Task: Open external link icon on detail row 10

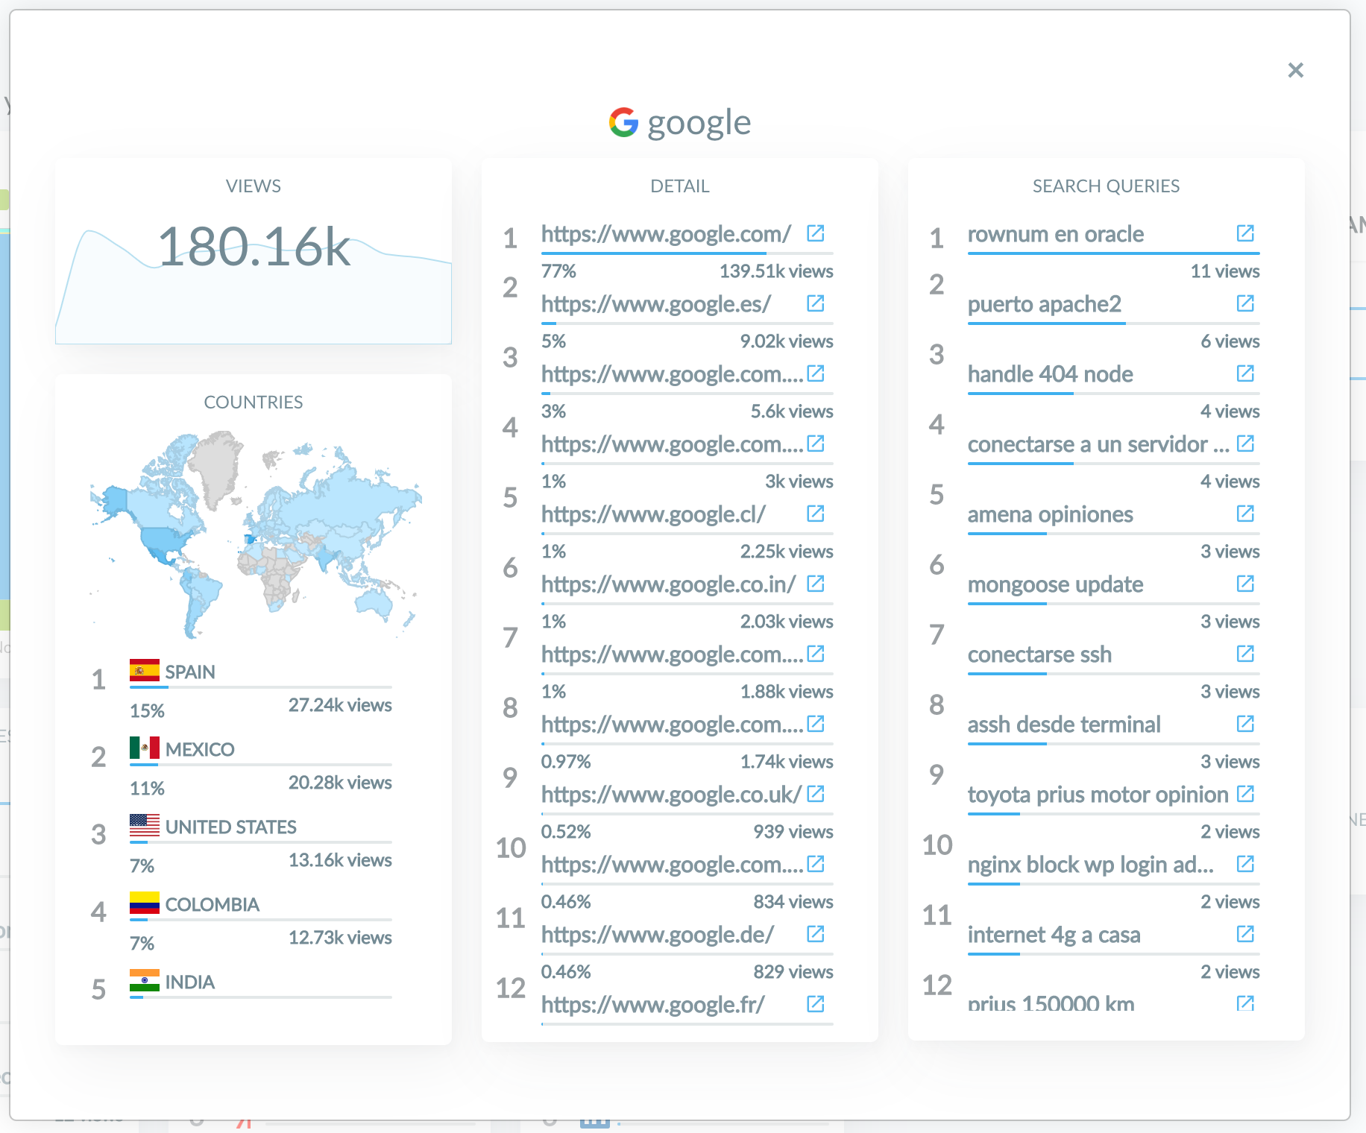Action: coord(816,864)
